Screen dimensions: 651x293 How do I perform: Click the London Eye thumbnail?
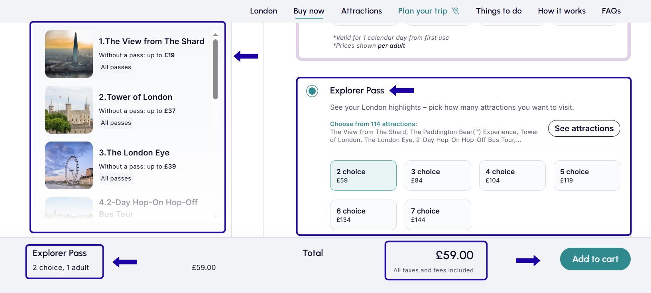click(x=69, y=165)
